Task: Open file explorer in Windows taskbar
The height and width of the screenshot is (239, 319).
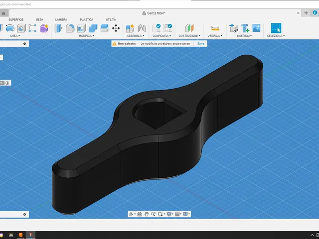Action: 11,235
